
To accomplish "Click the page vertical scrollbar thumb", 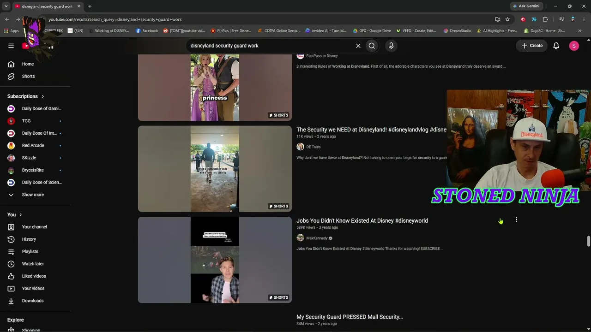I will [588, 242].
